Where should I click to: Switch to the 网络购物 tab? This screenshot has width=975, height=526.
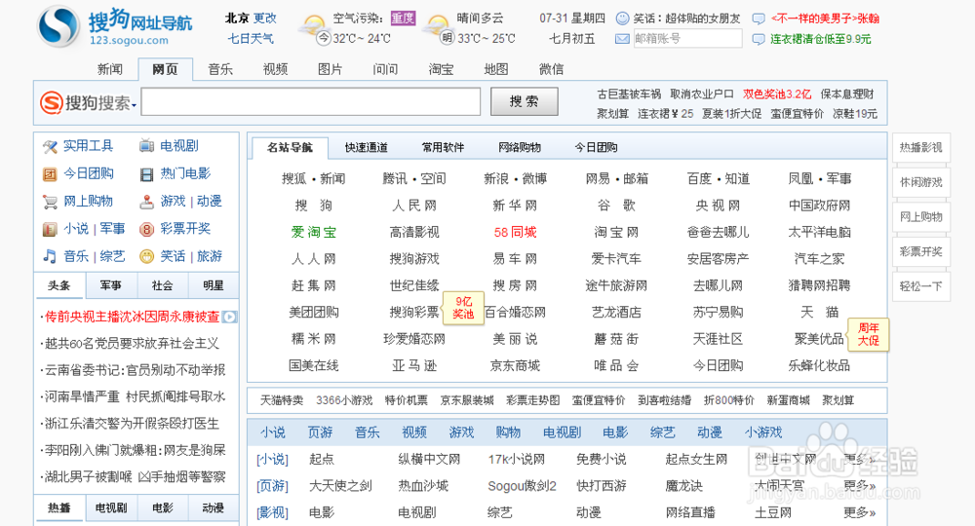(x=520, y=148)
